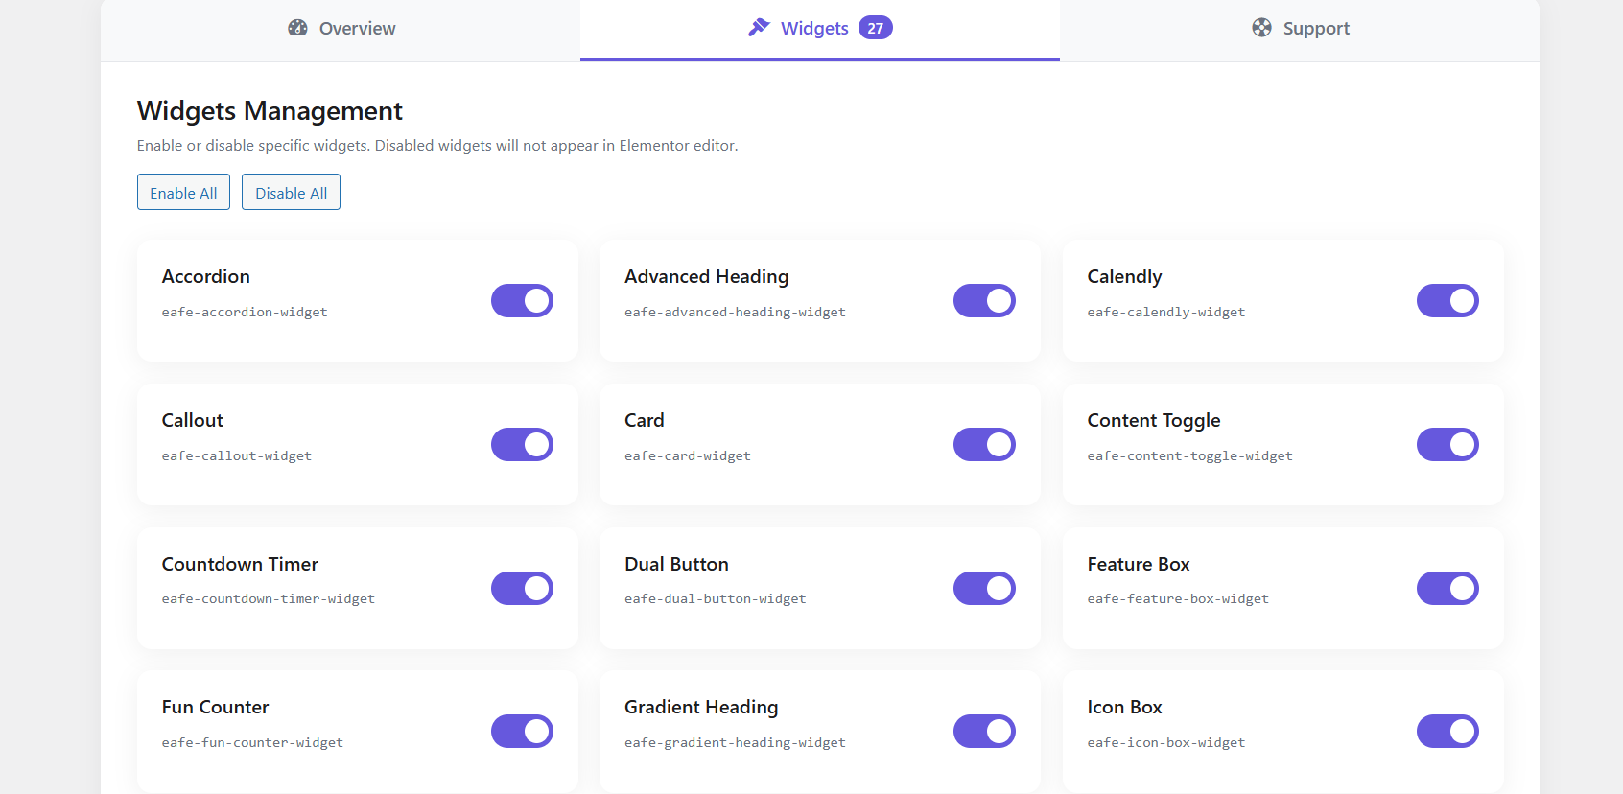Click the pushpin icon on Widgets tab

(760, 28)
